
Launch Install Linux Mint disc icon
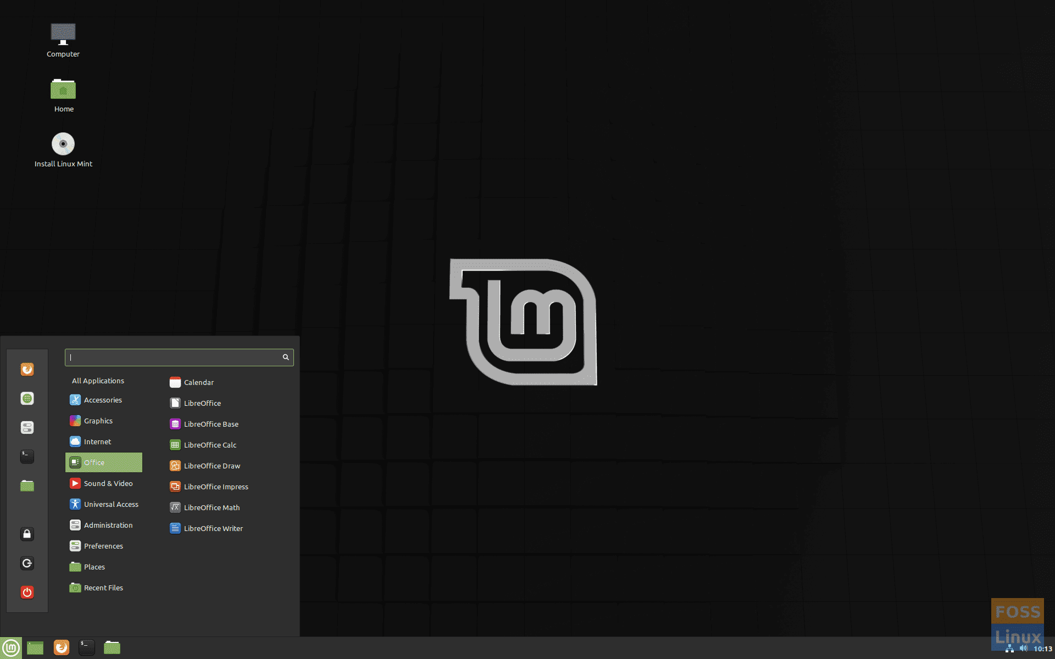tap(63, 150)
